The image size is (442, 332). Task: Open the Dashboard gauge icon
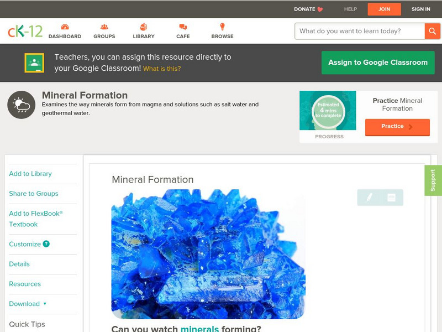pos(65,27)
